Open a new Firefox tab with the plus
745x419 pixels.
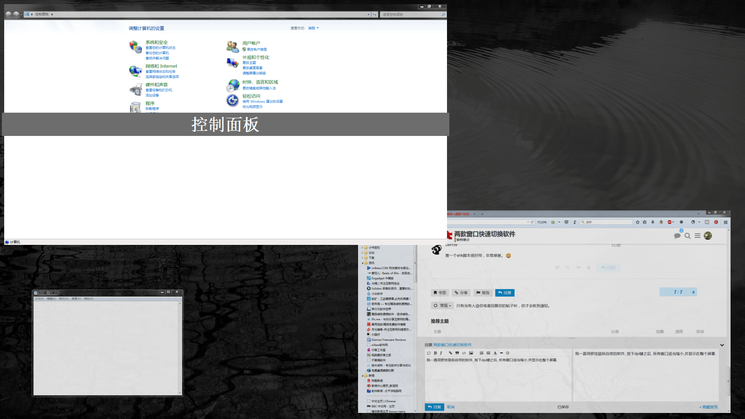coord(482,214)
